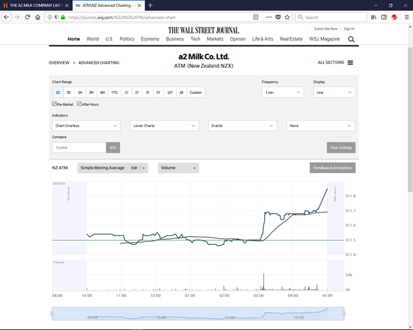
Task: Open the Tech nav menu item
Action: pyautogui.click(x=195, y=39)
